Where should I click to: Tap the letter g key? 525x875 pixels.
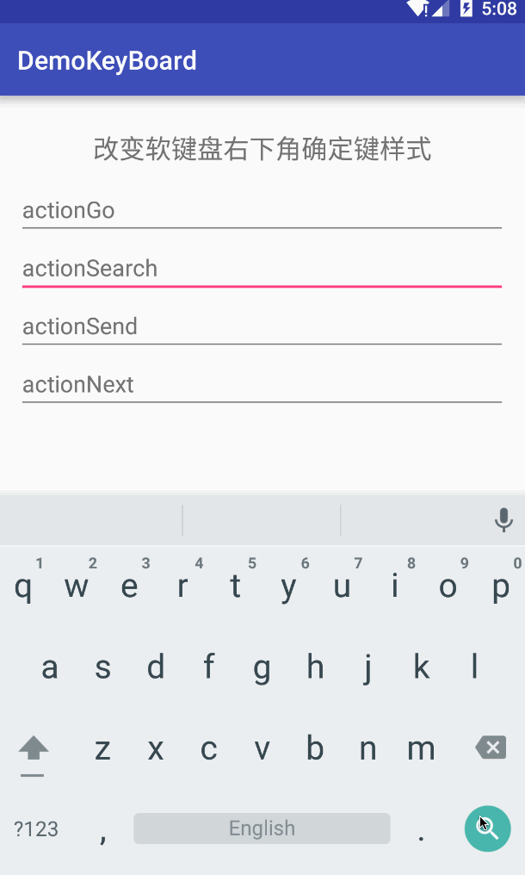tap(262, 667)
